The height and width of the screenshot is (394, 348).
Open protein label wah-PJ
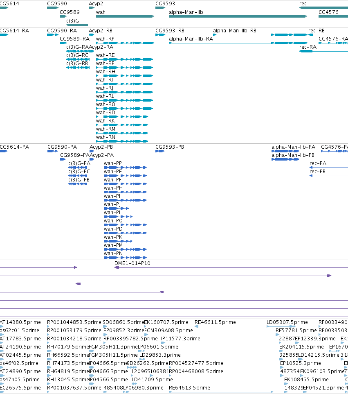pos(112,204)
